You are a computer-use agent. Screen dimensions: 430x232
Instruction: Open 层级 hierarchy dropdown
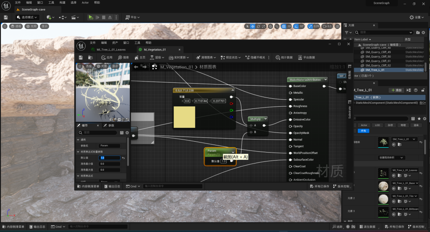pos(157,58)
